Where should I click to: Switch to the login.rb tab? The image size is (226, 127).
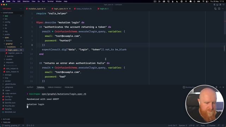[x=103, y=9]
